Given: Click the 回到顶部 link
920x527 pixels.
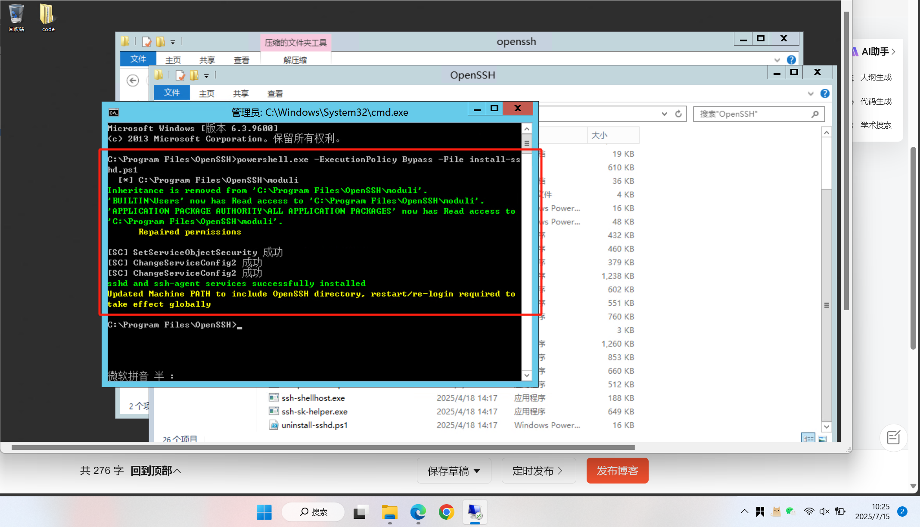Looking at the screenshot, I should pos(151,471).
